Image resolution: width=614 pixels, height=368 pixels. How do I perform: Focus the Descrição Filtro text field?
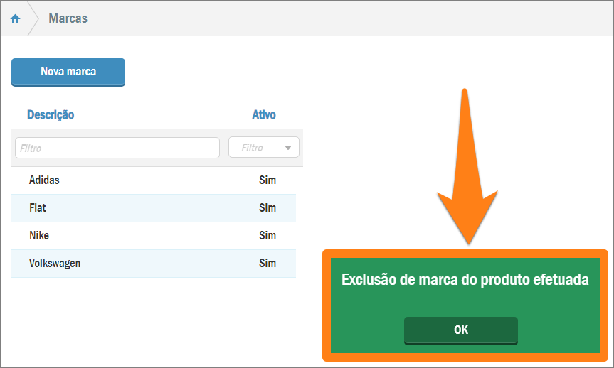click(117, 148)
